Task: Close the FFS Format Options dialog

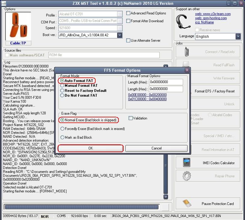Action: [x=187, y=70]
